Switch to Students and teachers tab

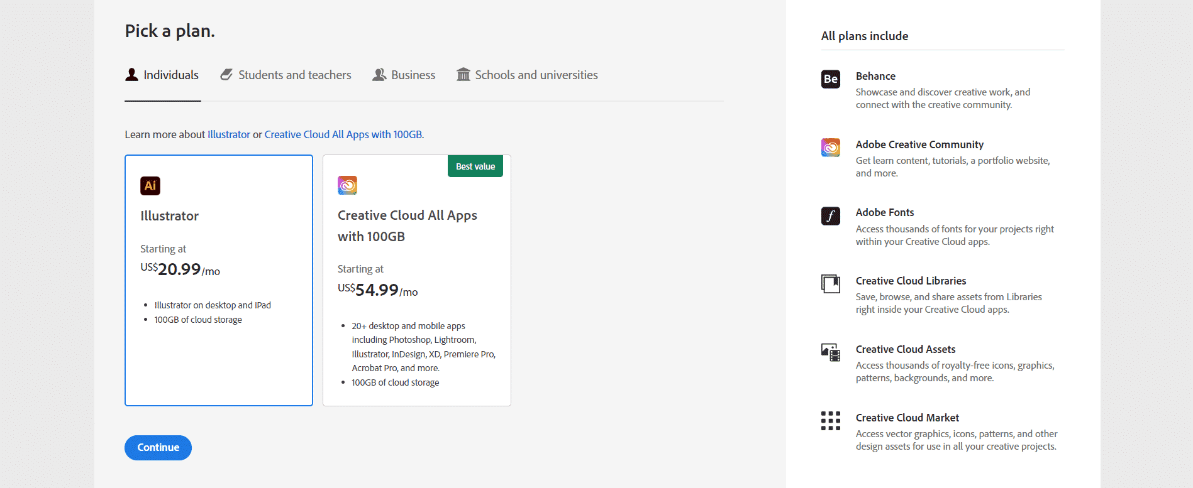click(x=286, y=75)
